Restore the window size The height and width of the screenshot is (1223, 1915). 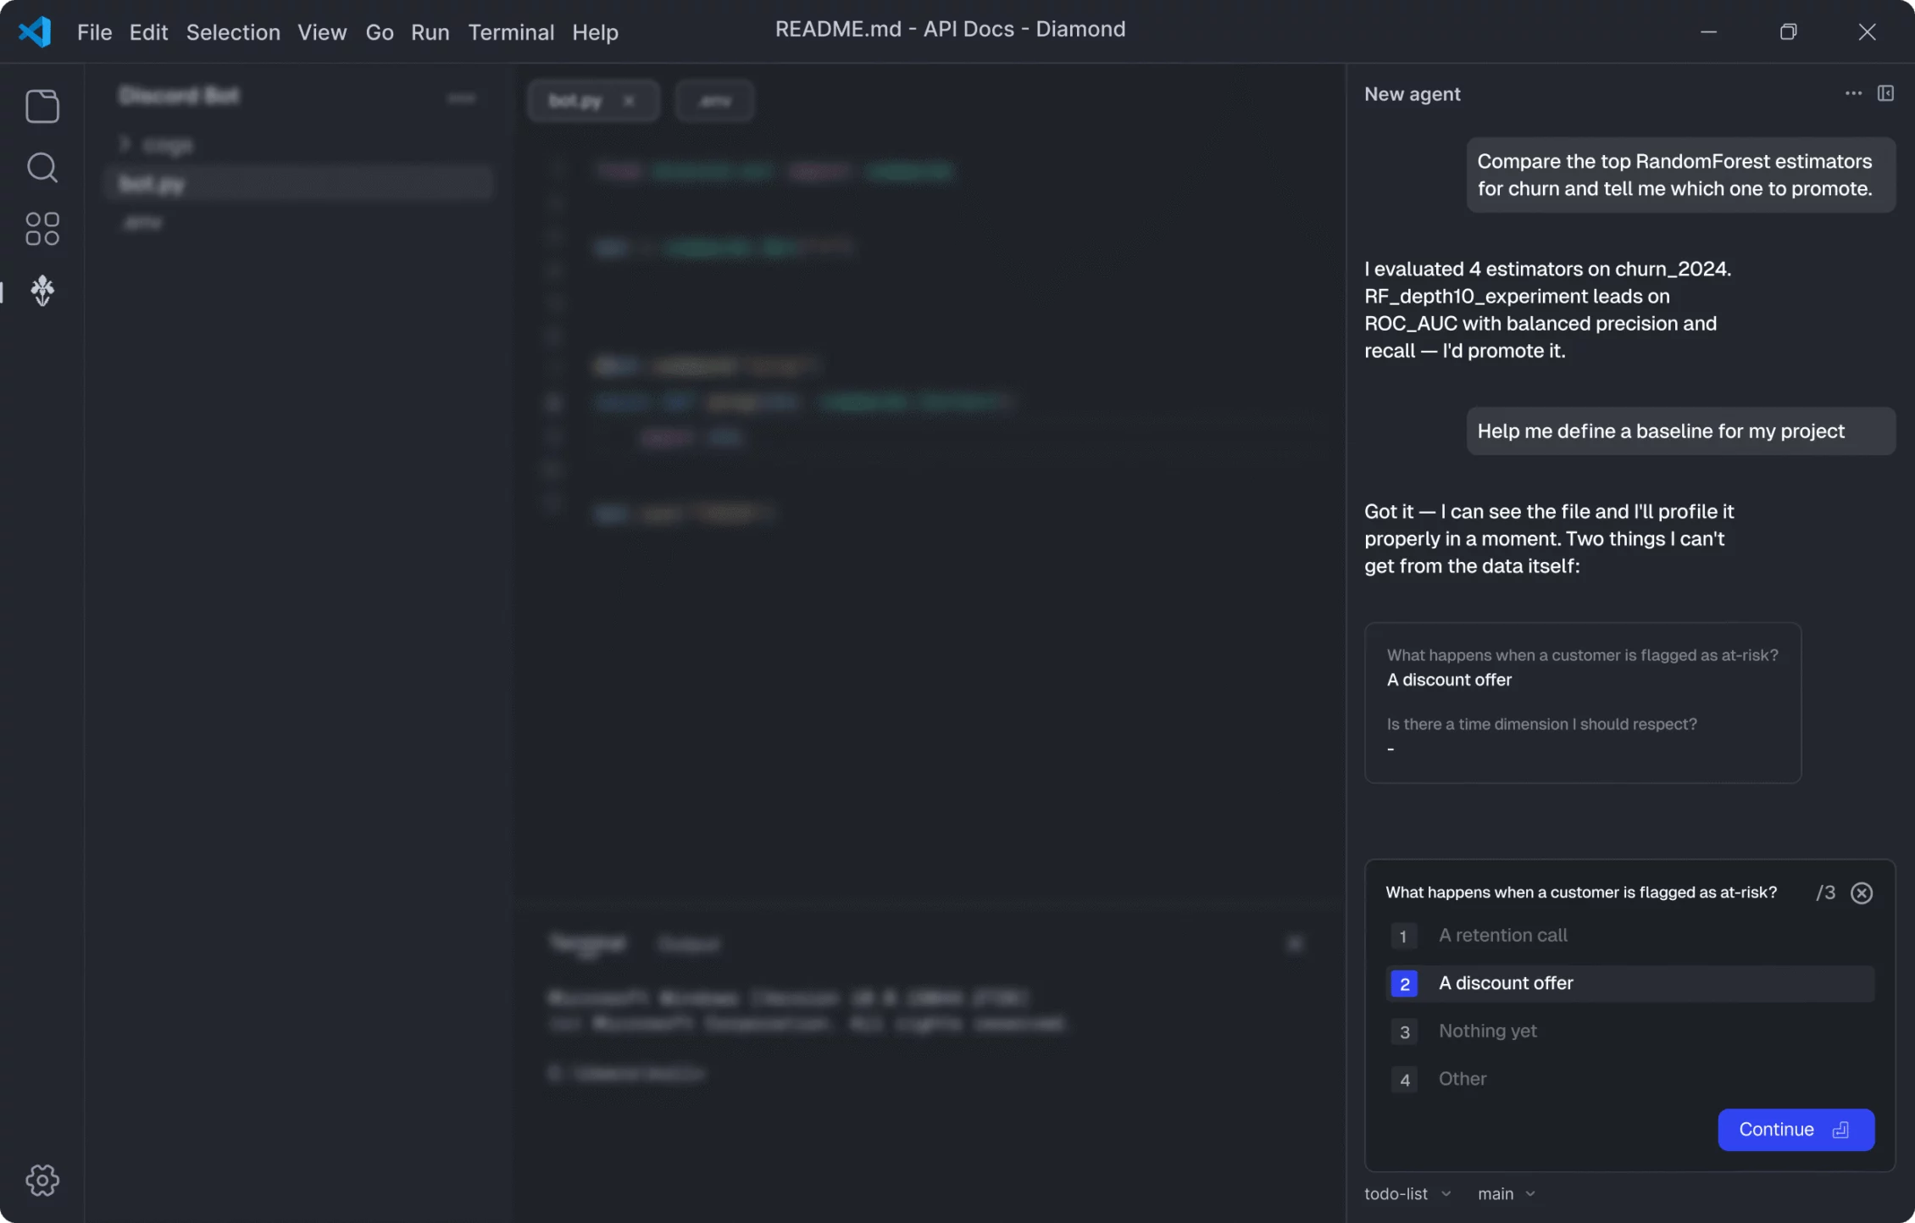[x=1788, y=32]
